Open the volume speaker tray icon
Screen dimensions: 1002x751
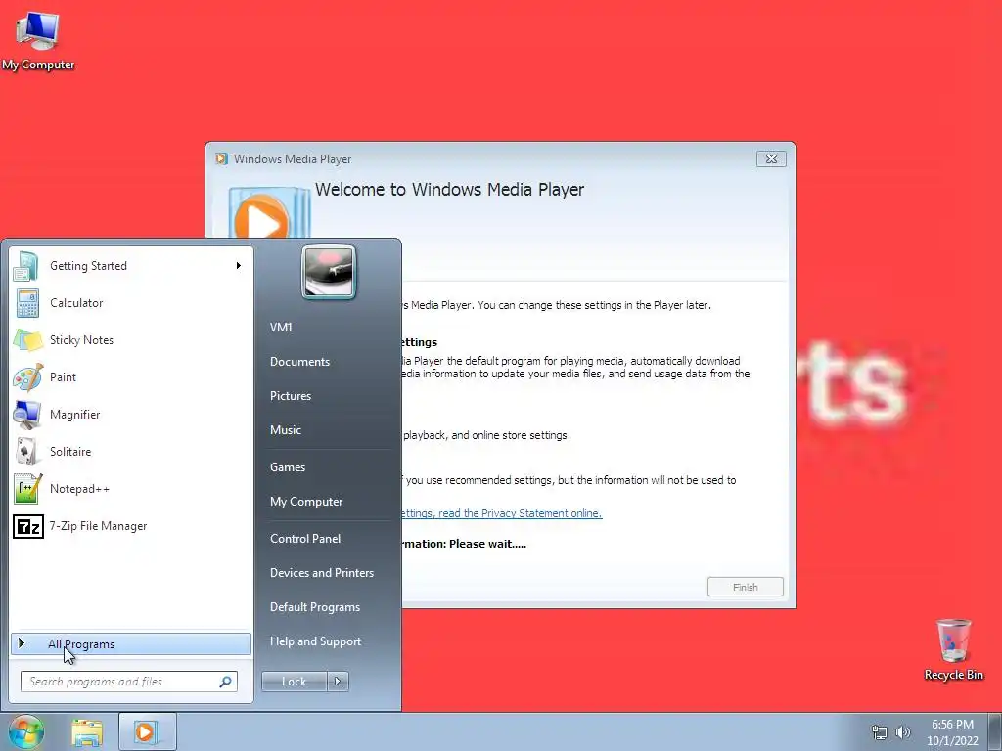(x=902, y=732)
